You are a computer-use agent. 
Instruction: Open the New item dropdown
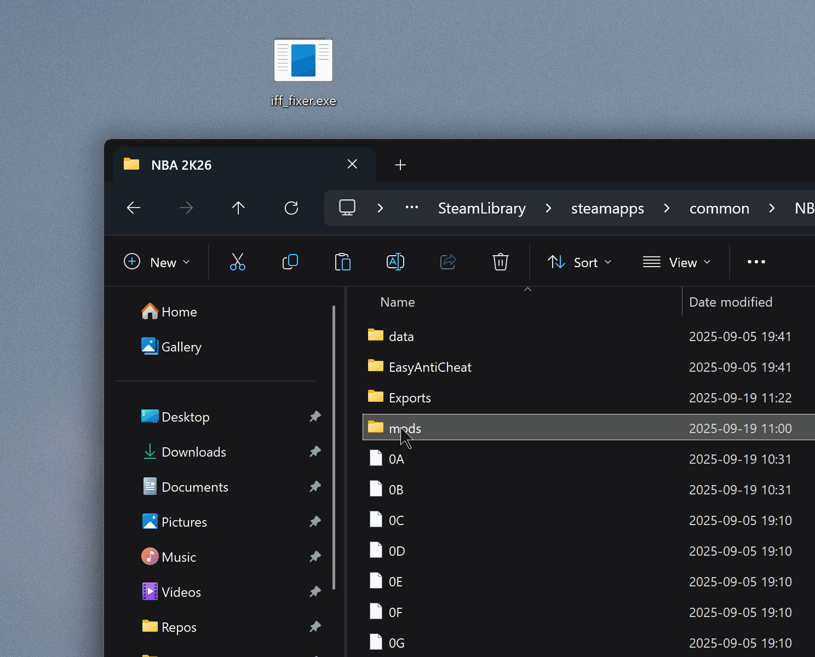(x=157, y=262)
